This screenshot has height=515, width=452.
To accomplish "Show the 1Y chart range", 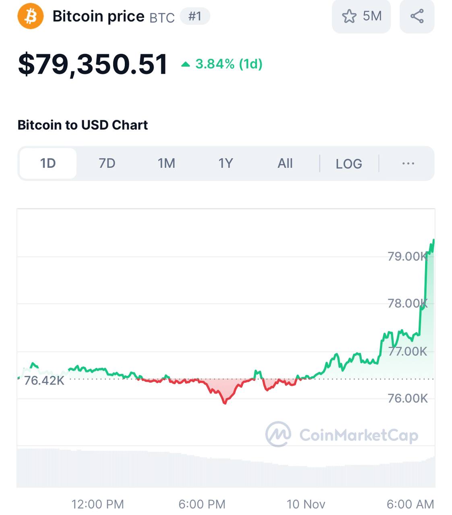I will pyautogui.click(x=226, y=163).
